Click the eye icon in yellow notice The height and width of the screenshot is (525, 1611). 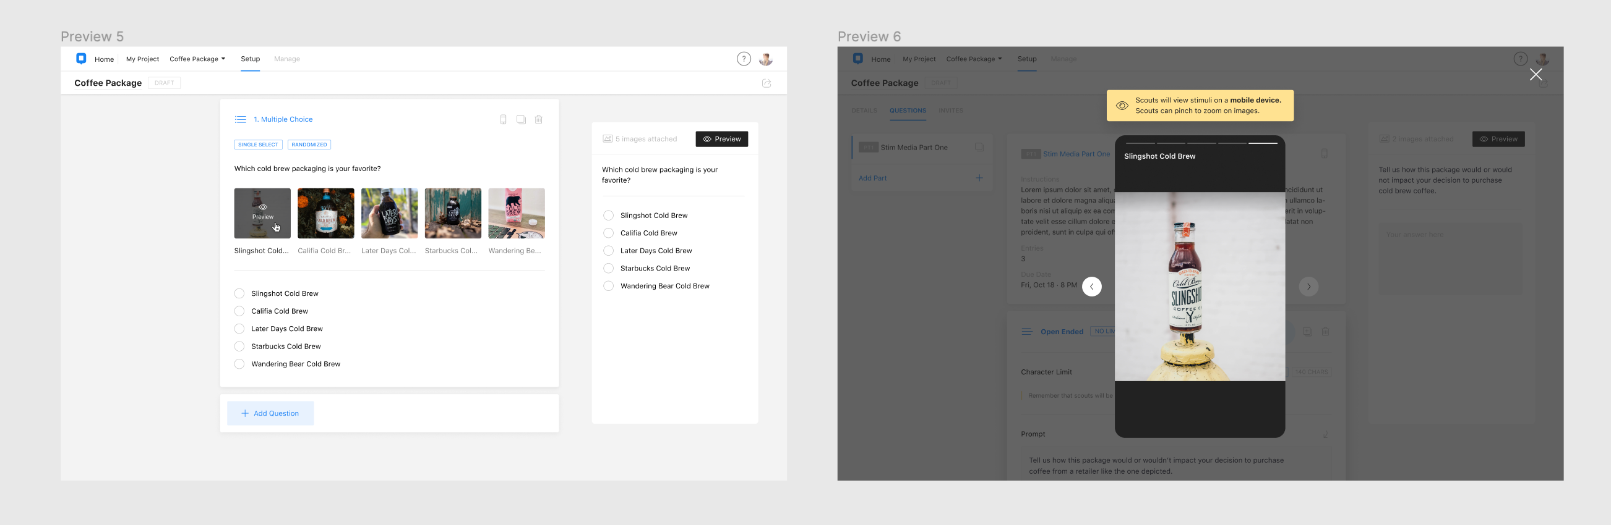[x=1123, y=106]
